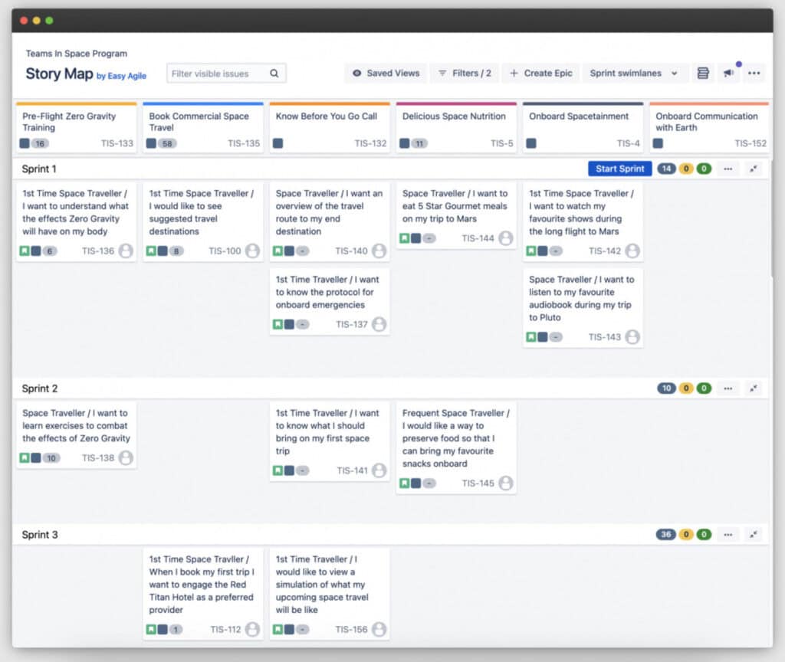Open the Sprint swimlanes dropdown

point(633,73)
